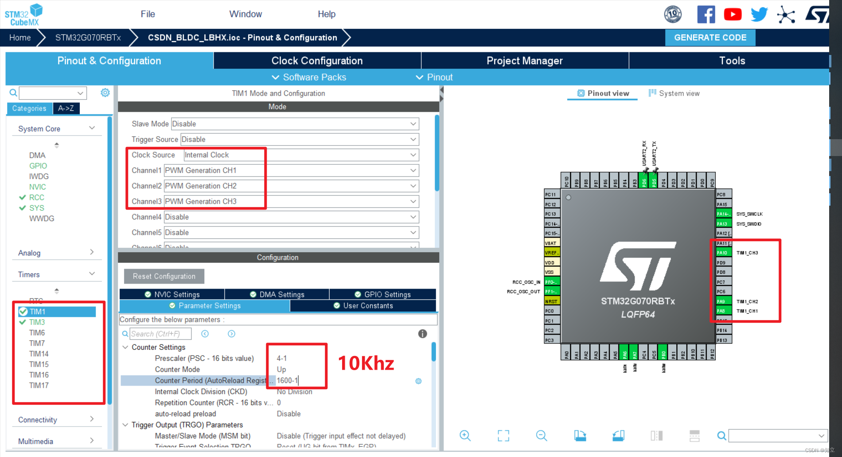The image size is (842, 457).
Task: Click GENERATE CODE button
Action: click(710, 38)
